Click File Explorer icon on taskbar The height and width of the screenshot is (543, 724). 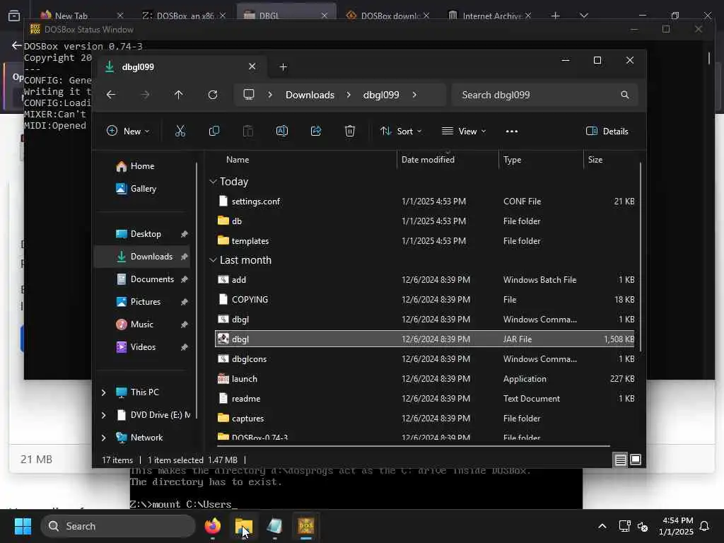pyautogui.click(x=243, y=526)
